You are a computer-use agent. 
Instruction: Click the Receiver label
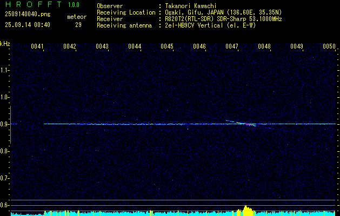[110, 19]
